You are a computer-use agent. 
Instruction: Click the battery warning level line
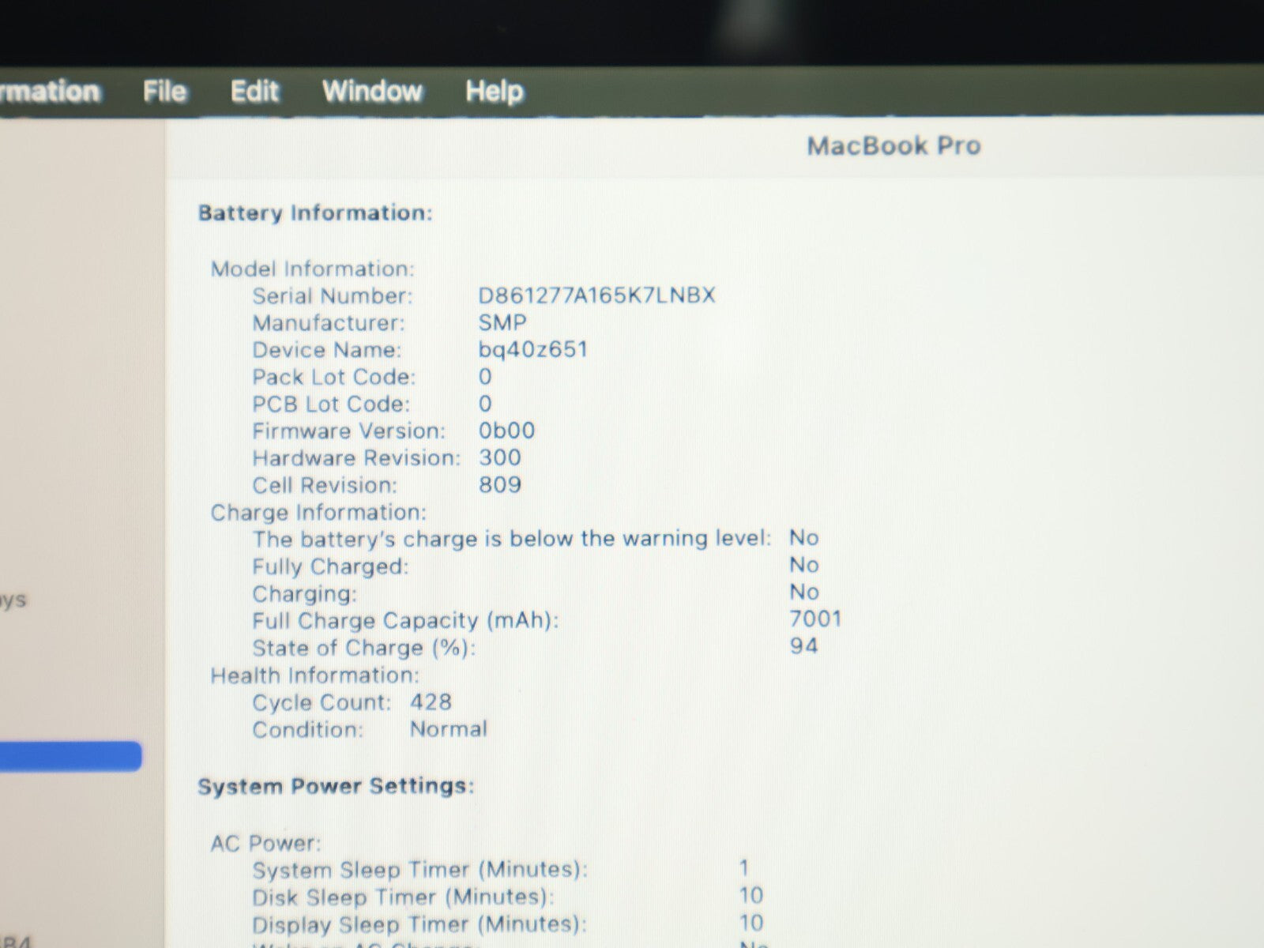click(511, 539)
